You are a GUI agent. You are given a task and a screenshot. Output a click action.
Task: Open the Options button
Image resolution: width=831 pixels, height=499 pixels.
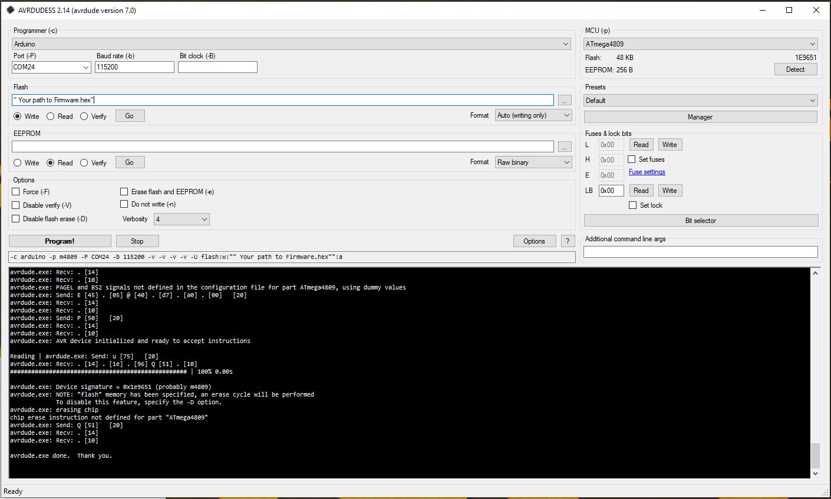pos(535,241)
